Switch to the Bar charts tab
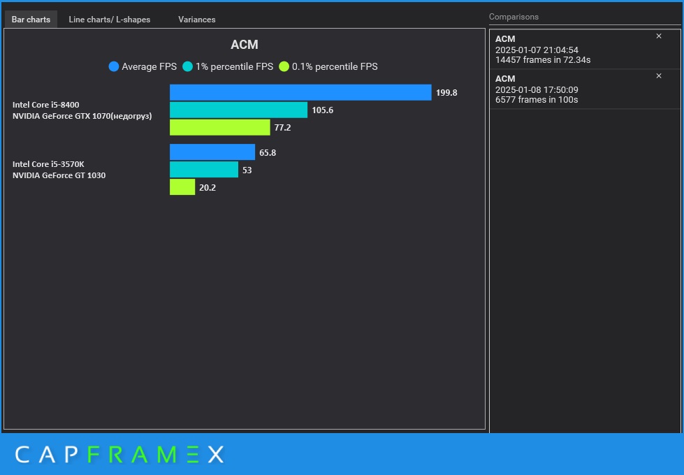684x475 pixels. (x=31, y=20)
